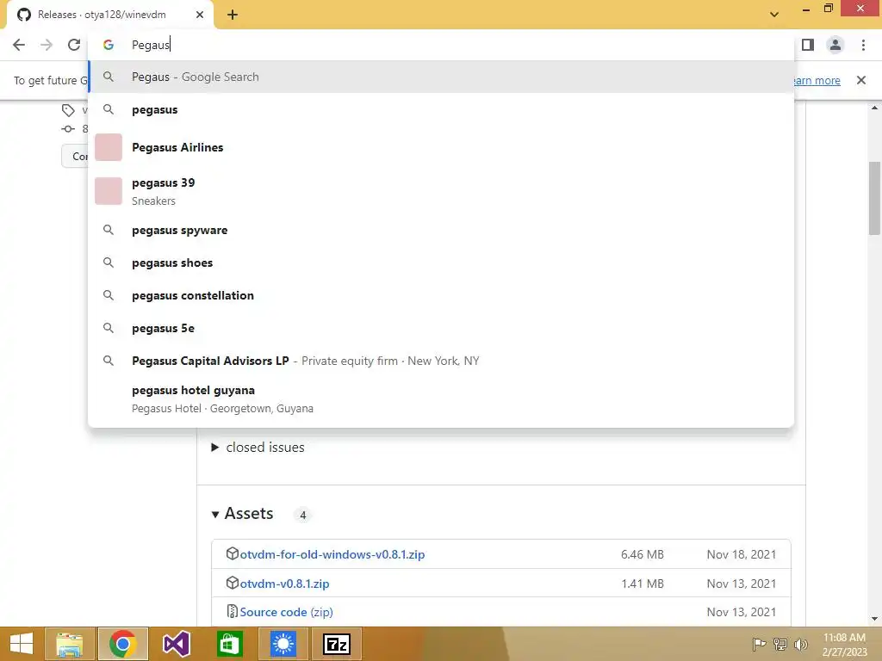882x661 pixels.
Task: Choose the 'pegasus 5e' suggestion
Action: [442, 328]
